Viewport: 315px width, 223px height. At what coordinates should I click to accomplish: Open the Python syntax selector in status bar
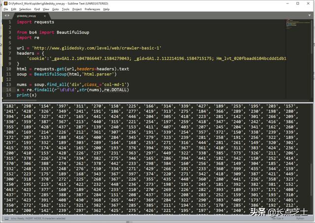pos(300,219)
